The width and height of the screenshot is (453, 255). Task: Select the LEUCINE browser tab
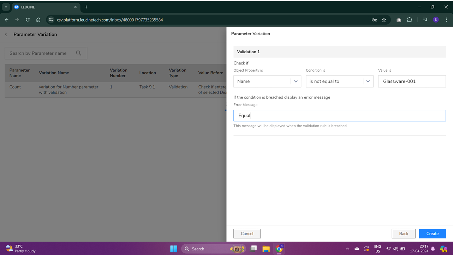tap(46, 7)
